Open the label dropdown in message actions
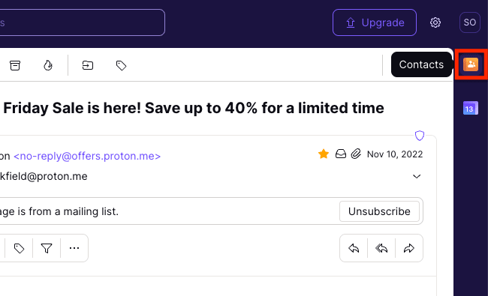This screenshot has height=296, width=488. (x=19, y=248)
